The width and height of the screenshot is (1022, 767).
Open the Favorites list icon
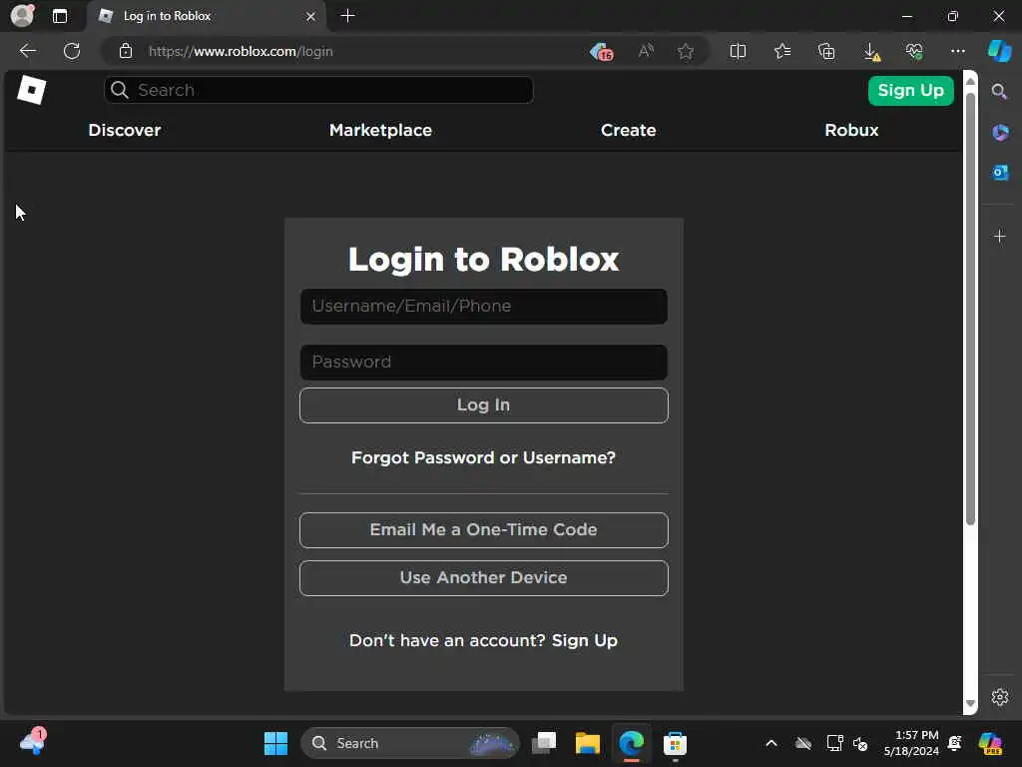click(782, 51)
